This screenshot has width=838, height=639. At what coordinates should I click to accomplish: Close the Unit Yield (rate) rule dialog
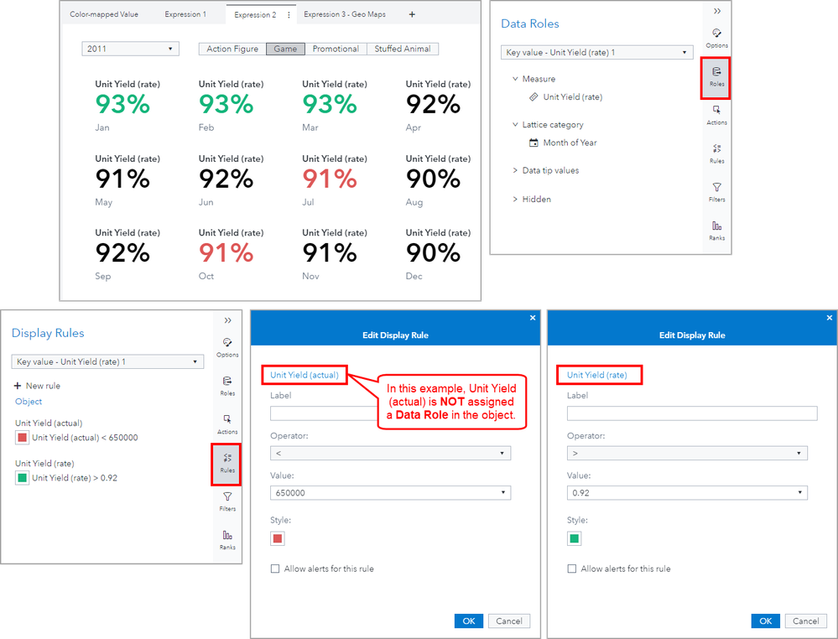coord(829,318)
